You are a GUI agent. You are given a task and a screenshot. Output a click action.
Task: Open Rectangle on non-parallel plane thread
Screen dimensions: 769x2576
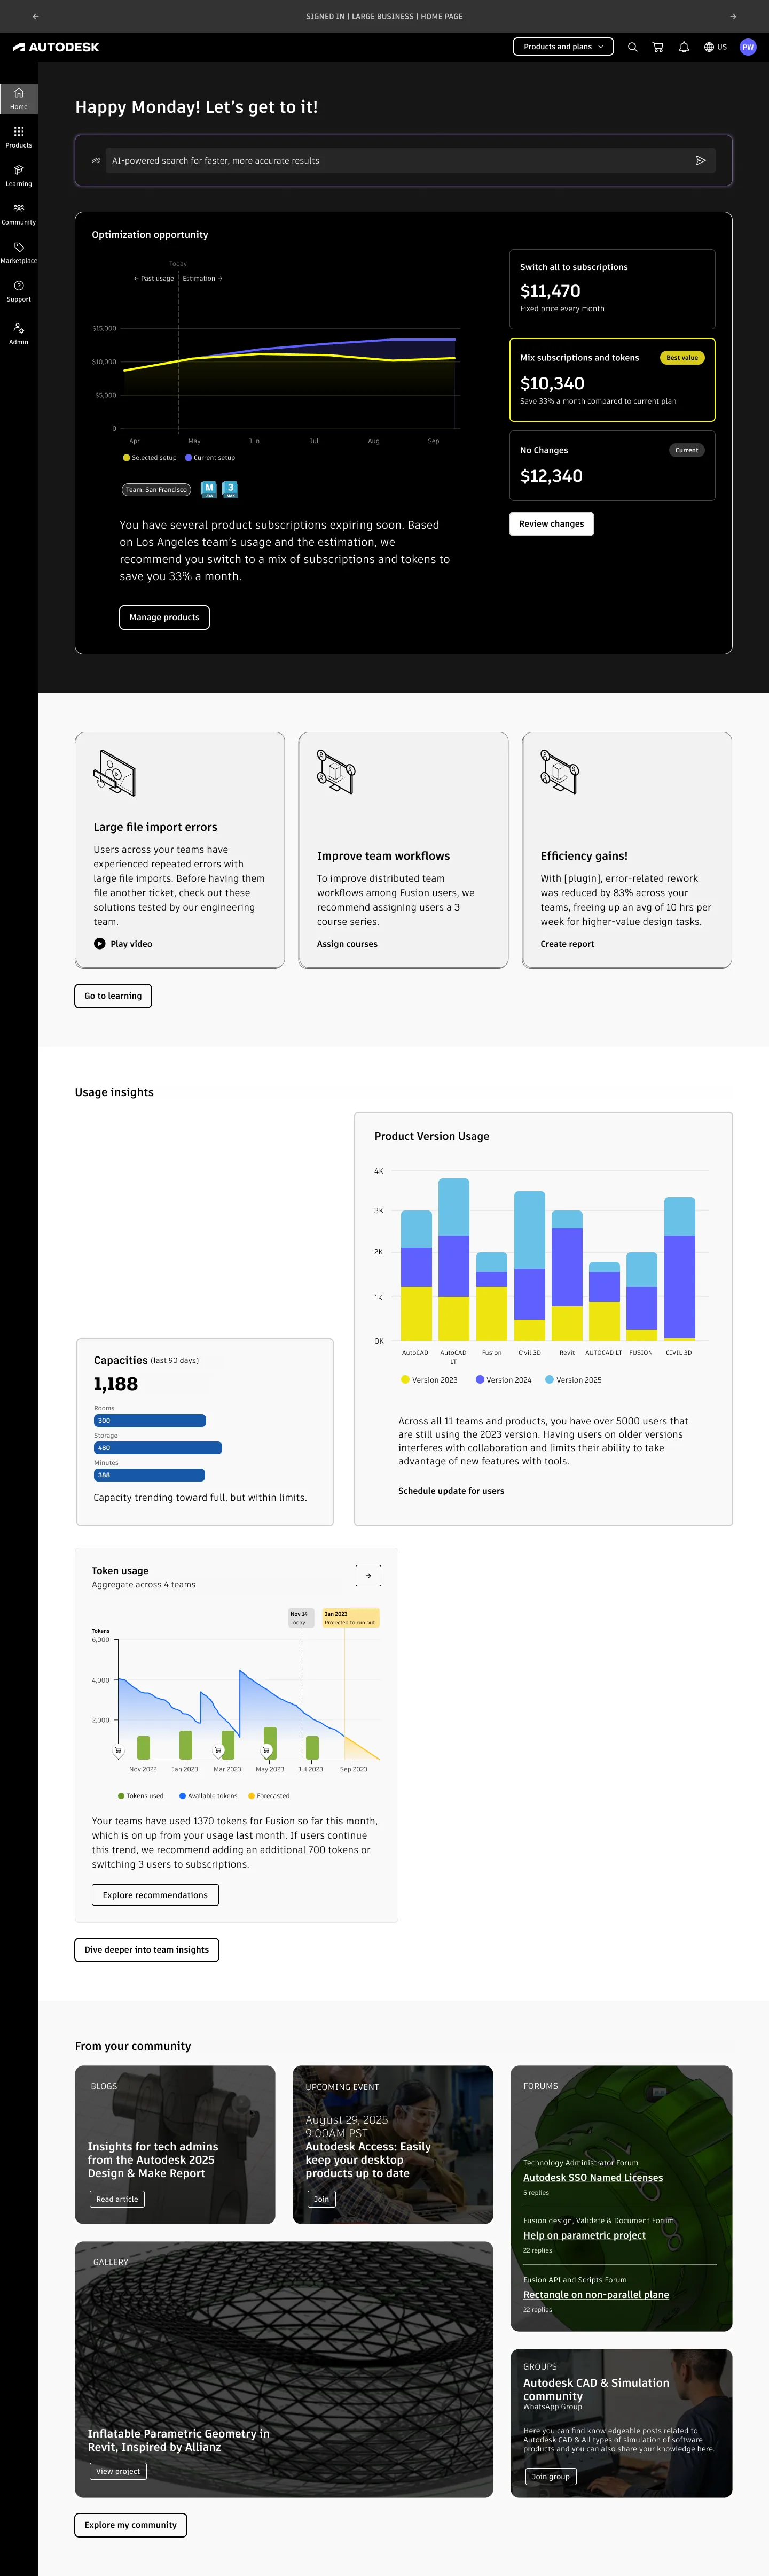tap(596, 2295)
